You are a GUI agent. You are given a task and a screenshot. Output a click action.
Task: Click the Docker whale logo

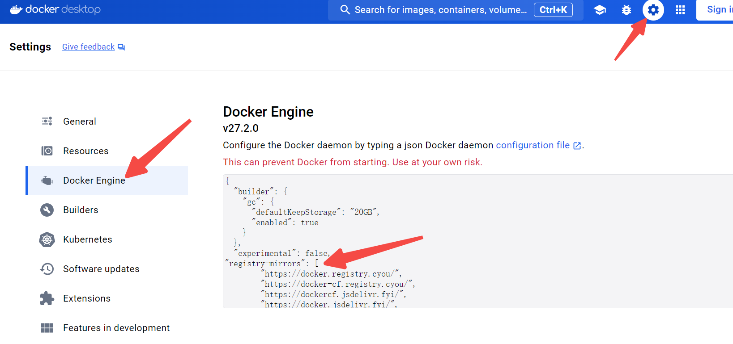[x=16, y=9]
